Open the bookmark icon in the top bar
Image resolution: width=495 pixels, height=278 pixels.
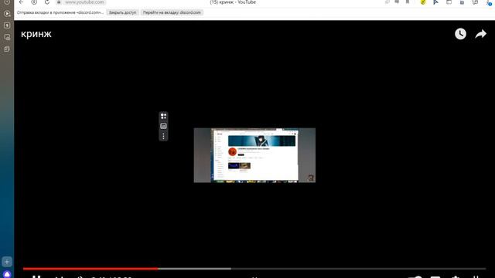[x=408, y=2]
